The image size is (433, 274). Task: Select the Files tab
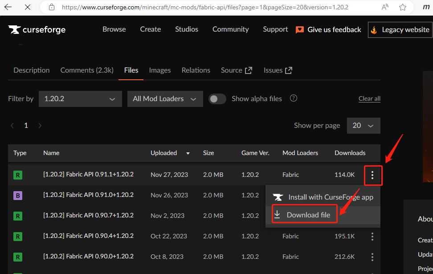click(131, 70)
